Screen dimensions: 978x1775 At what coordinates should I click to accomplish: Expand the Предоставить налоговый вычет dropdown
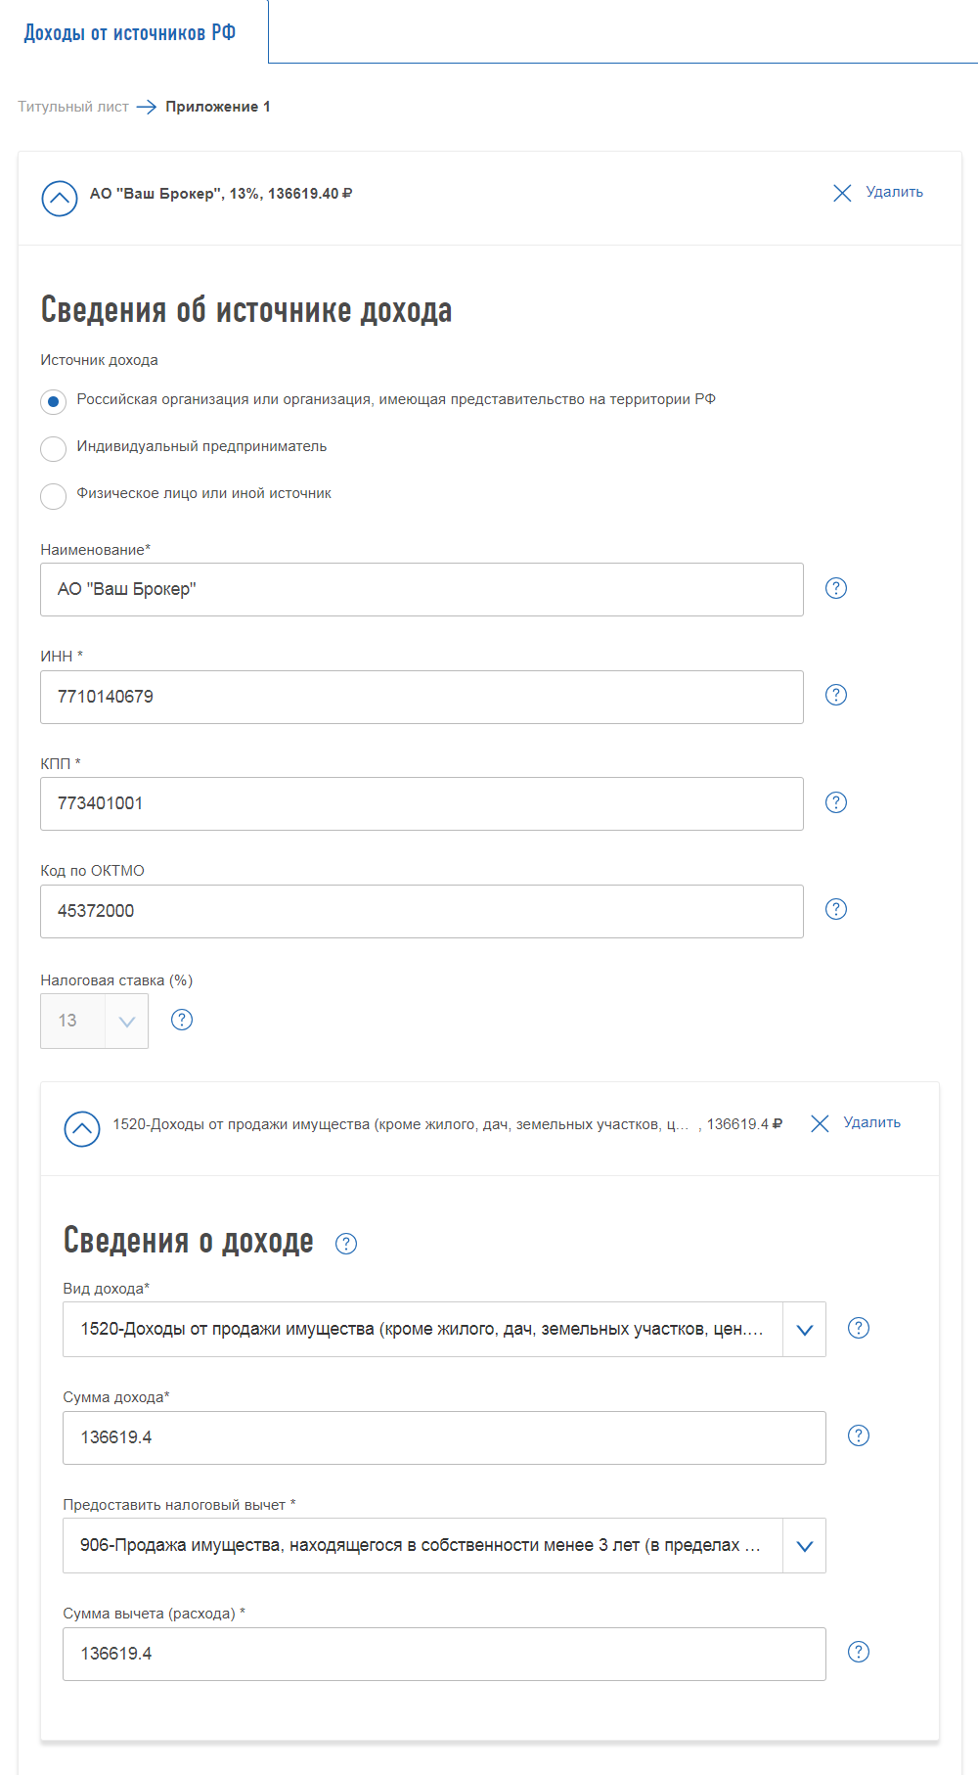804,1546
